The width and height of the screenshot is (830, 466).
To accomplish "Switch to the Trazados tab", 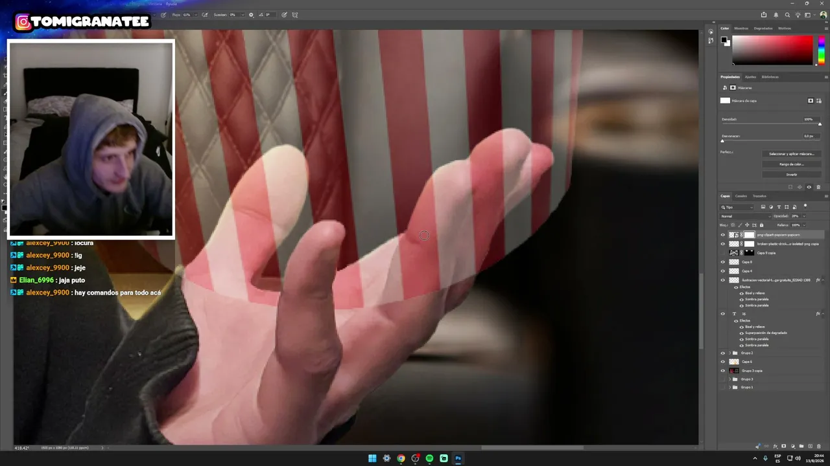I will click(x=759, y=196).
